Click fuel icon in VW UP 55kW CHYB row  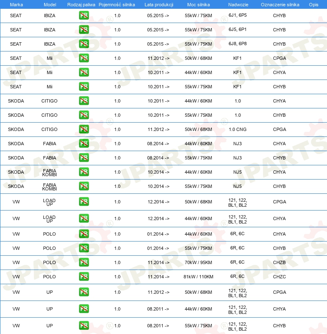(x=84, y=326)
